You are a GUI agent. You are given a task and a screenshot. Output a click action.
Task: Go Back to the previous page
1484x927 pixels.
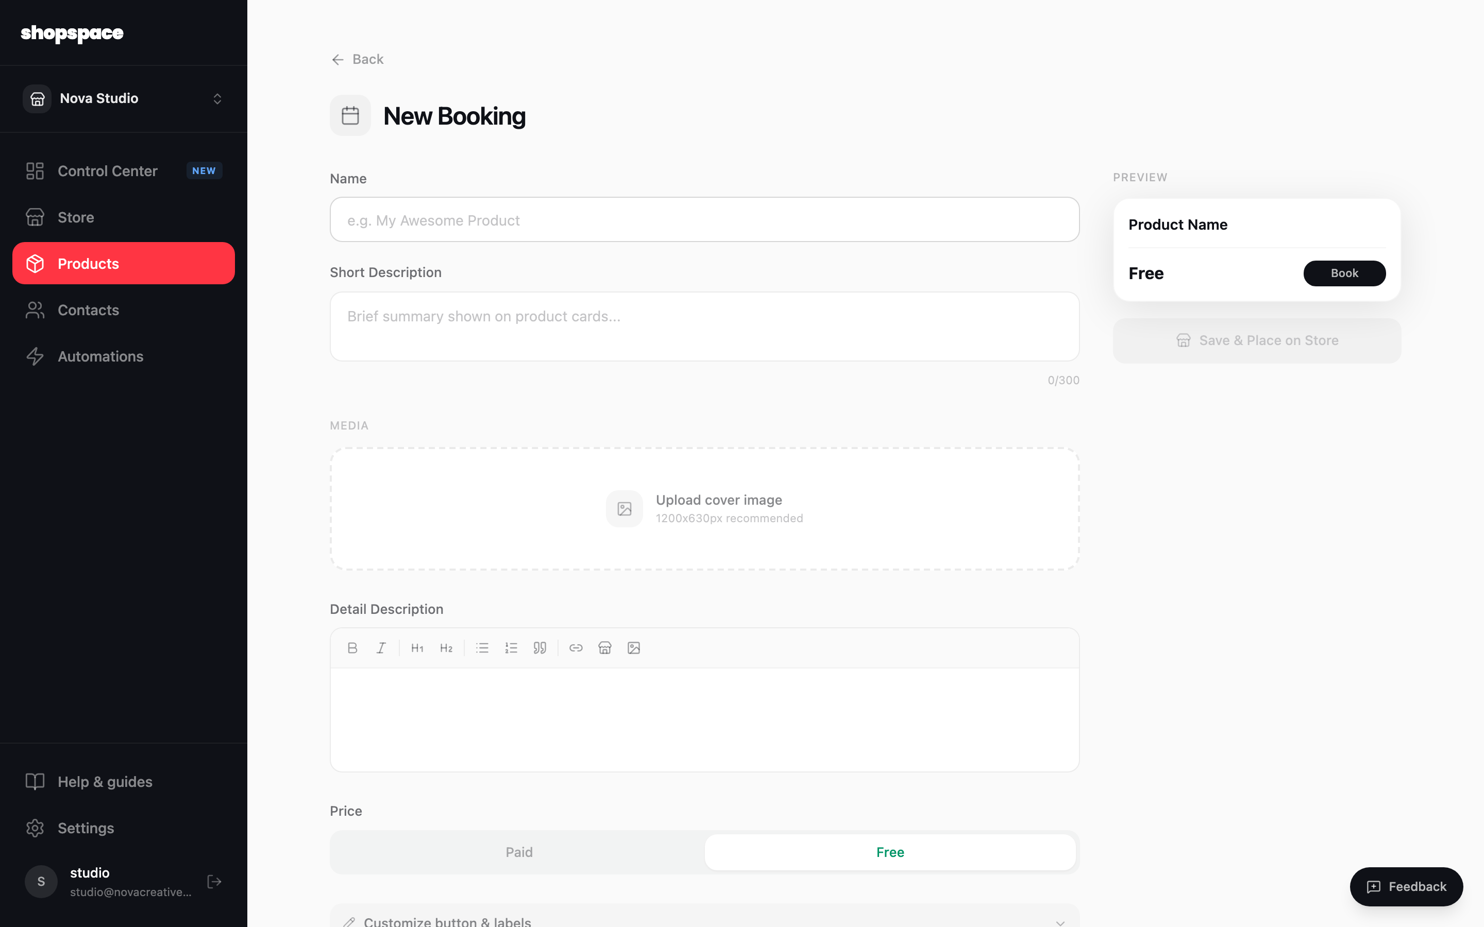[x=357, y=59]
